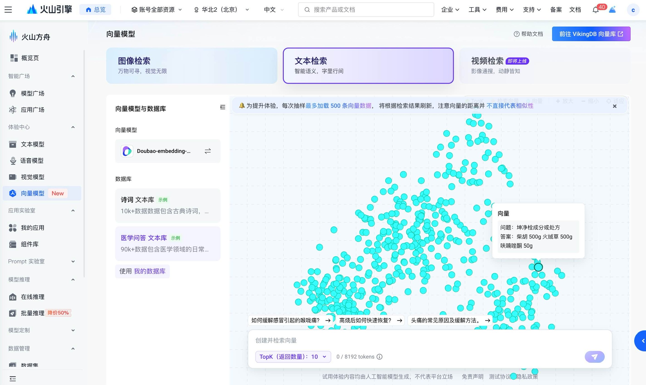646x385 pixels.
Task: Click the swap model arrows icon
Action: pyautogui.click(x=208, y=151)
